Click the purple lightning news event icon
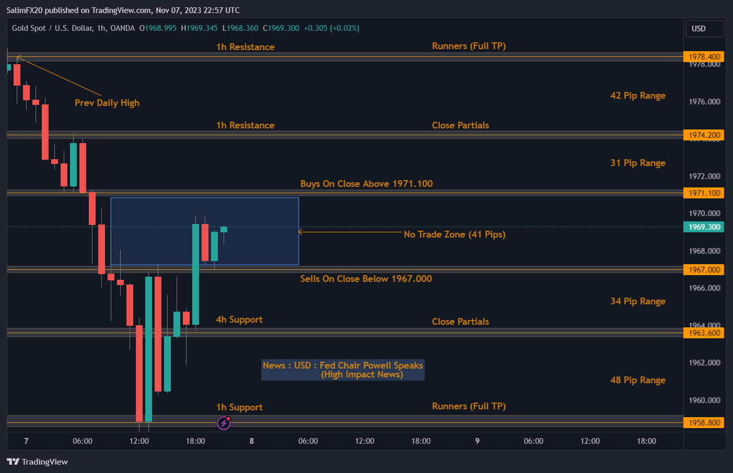 coord(224,423)
